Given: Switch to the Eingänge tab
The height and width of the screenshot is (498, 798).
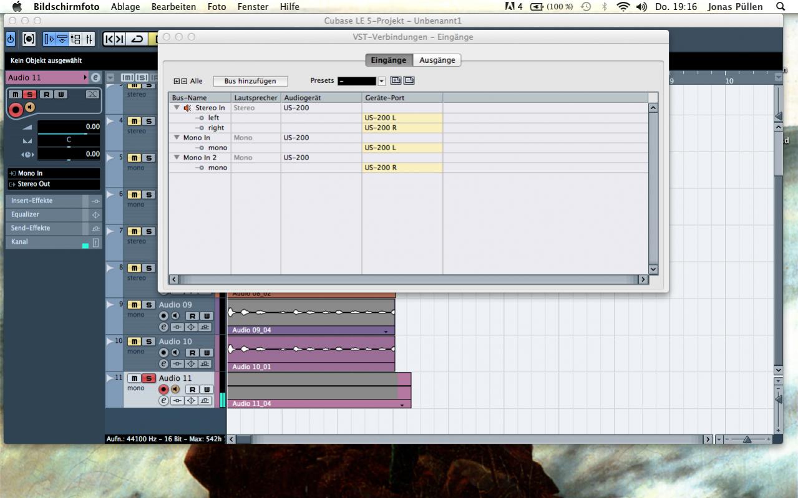Looking at the screenshot, I should pyautogui.click(x=389, y=60).
